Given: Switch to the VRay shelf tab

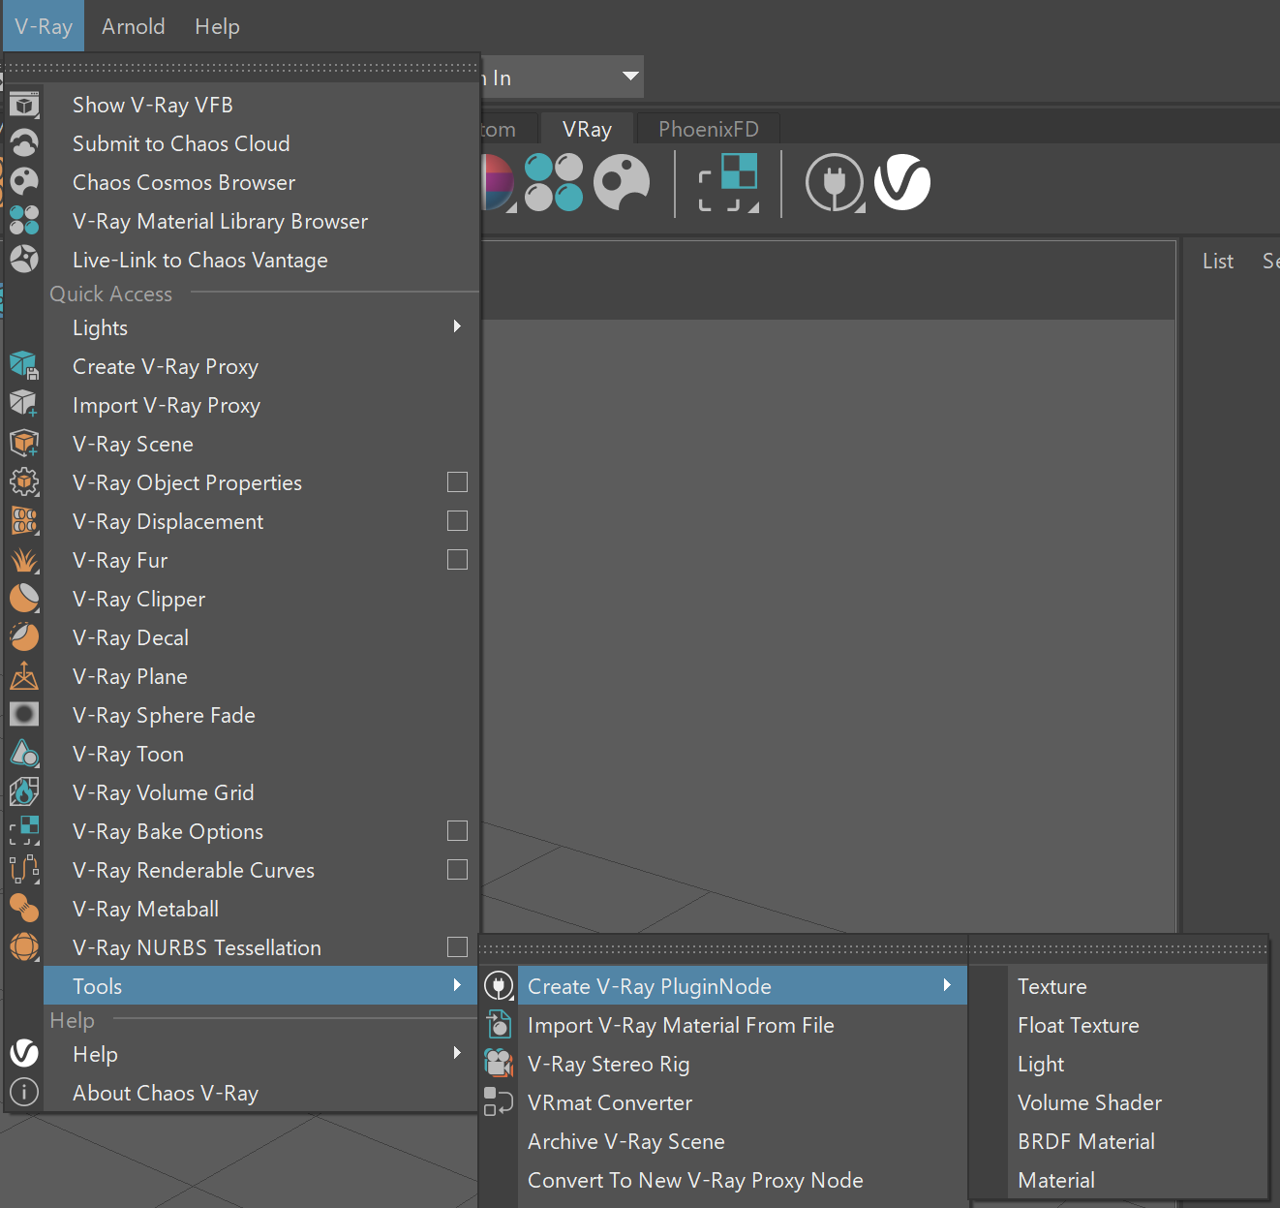Looking at the screenshot, I should 587,129.
